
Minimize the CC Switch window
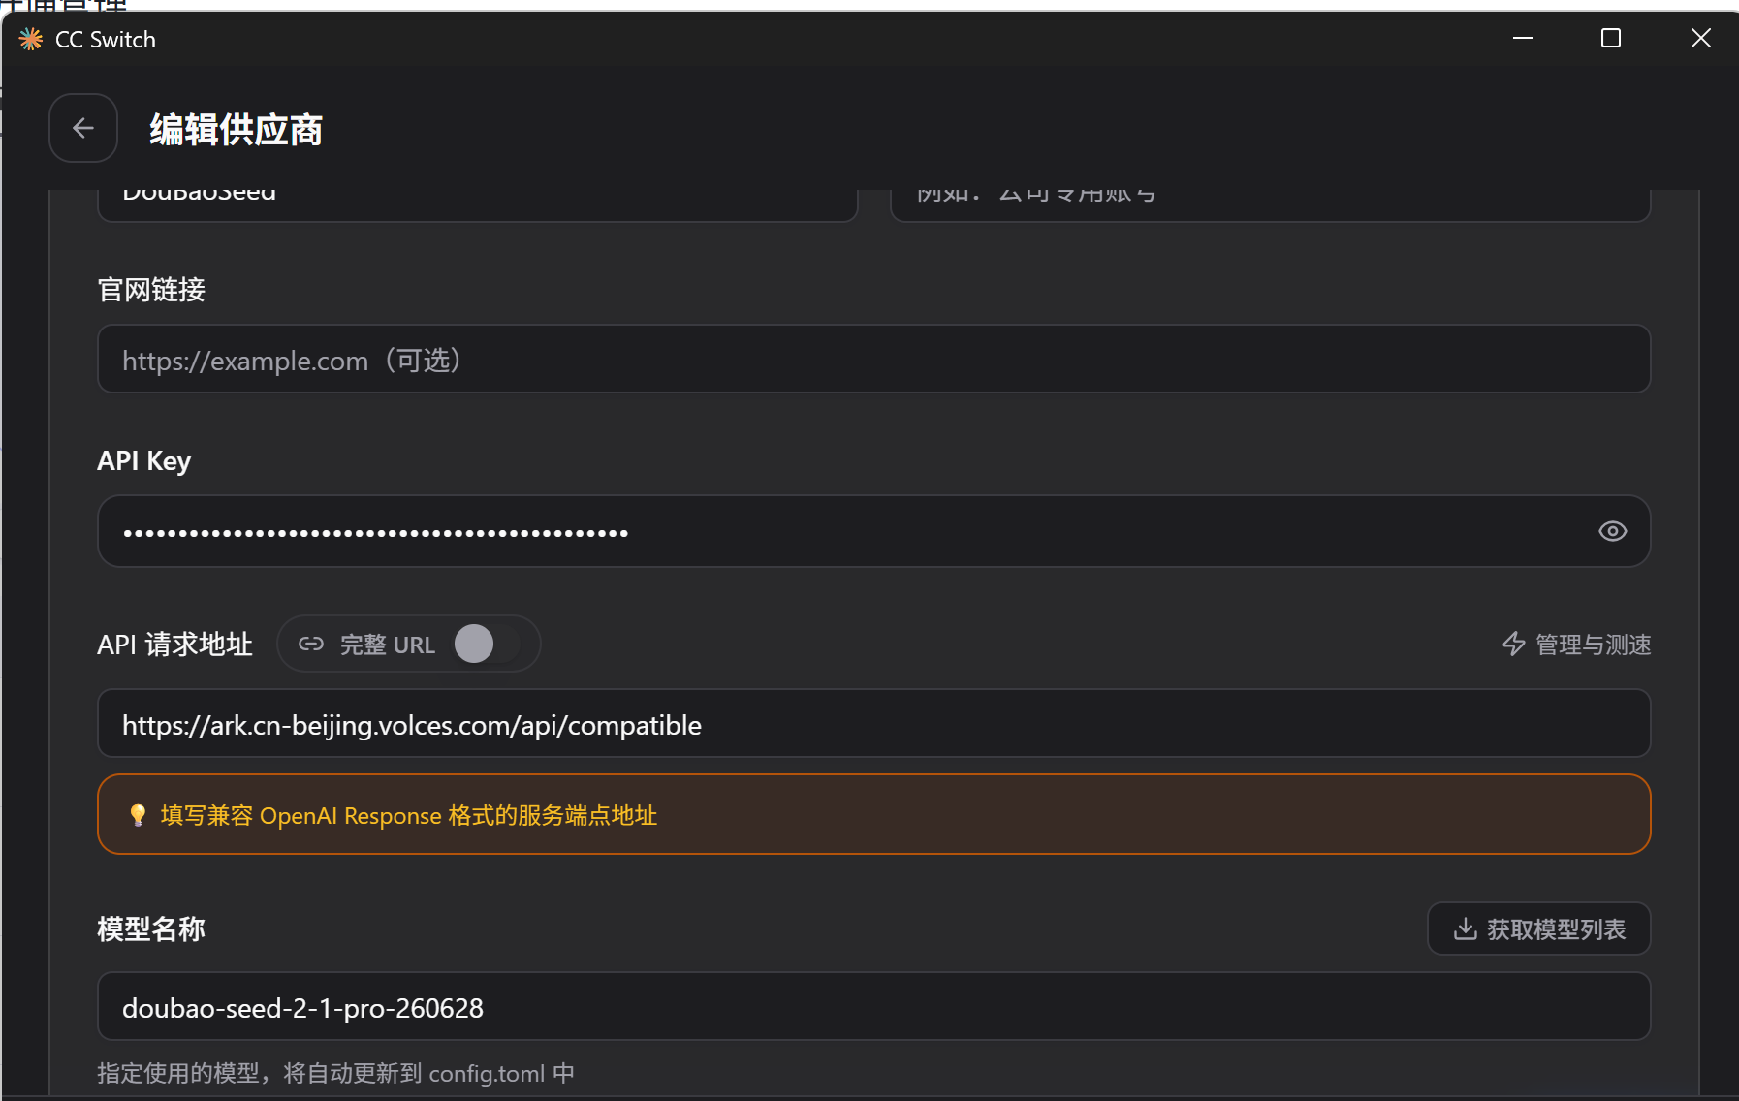point(1523,38)
